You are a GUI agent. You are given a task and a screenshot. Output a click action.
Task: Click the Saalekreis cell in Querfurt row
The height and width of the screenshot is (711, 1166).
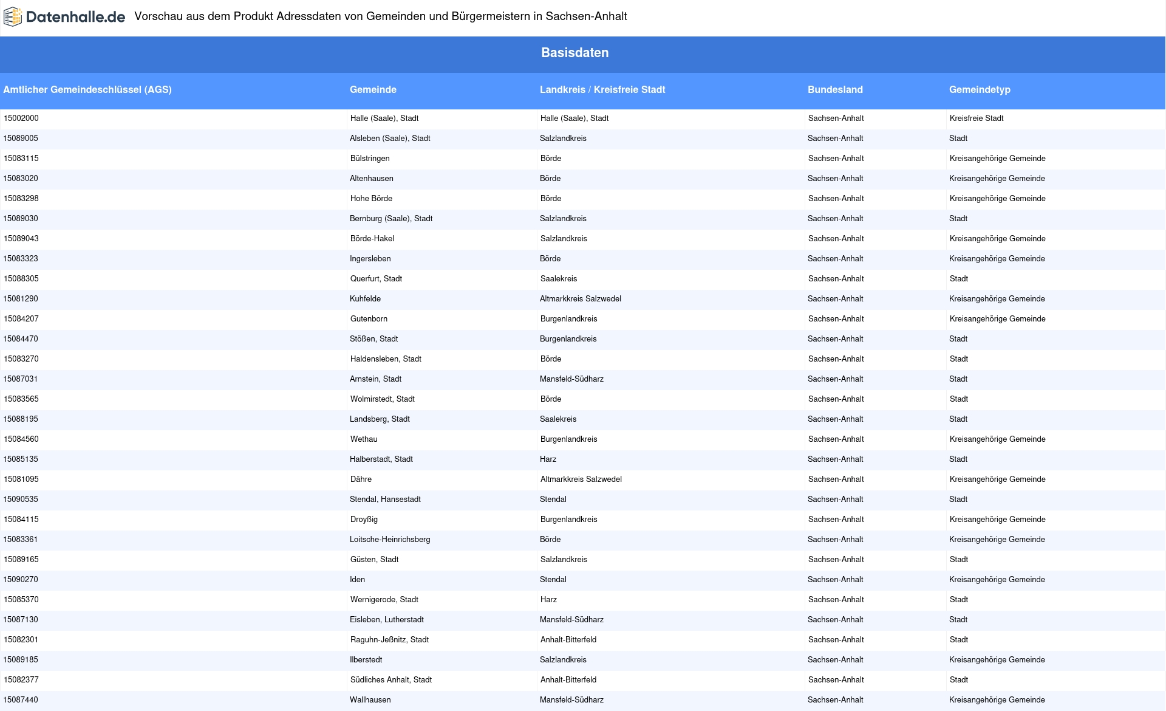(x=559, y=279)
